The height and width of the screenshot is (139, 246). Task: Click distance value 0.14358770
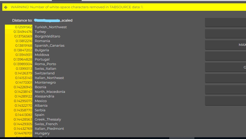click(x=23, y=110)
